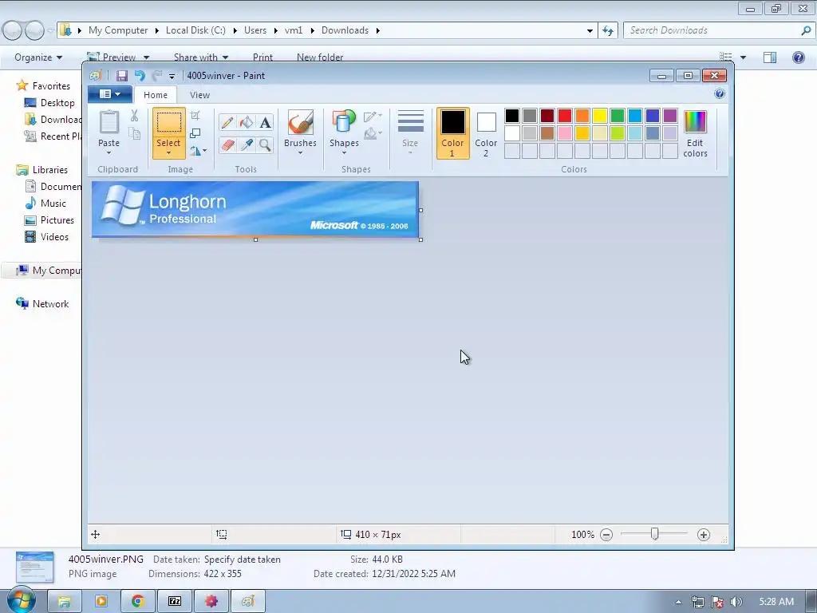Pick the Eraser tool
817x613 pixels.
tap(227, 144)
